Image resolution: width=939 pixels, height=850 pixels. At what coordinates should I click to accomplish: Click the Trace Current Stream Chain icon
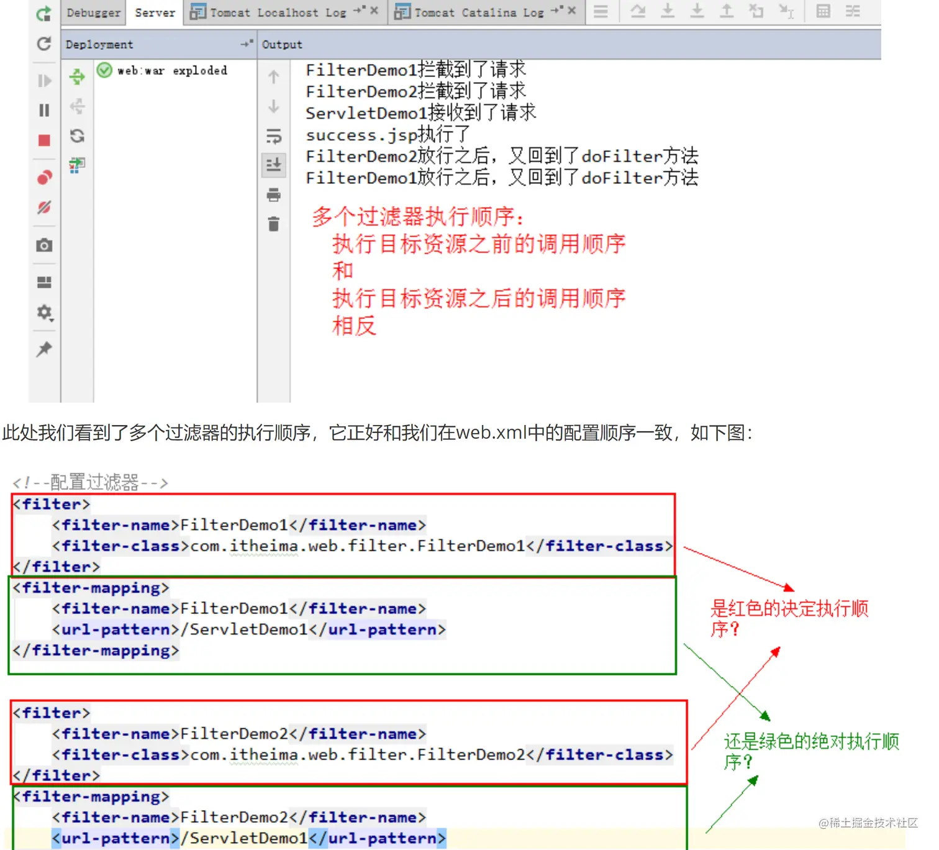853,11
